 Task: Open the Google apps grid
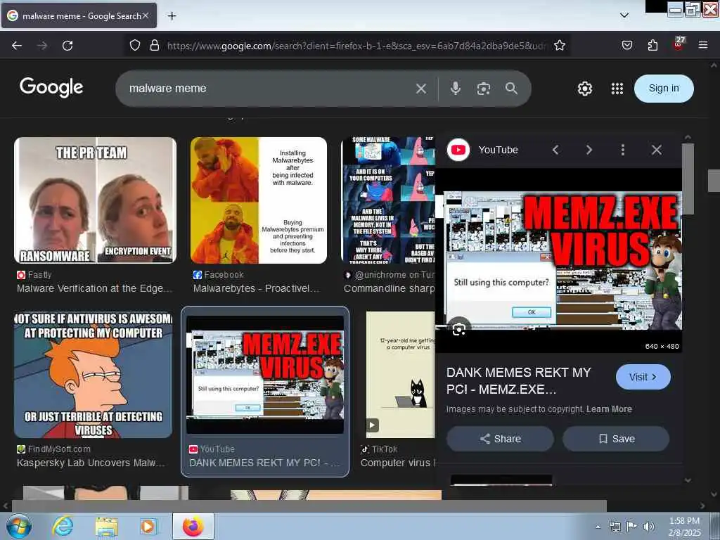coord(617,89)
